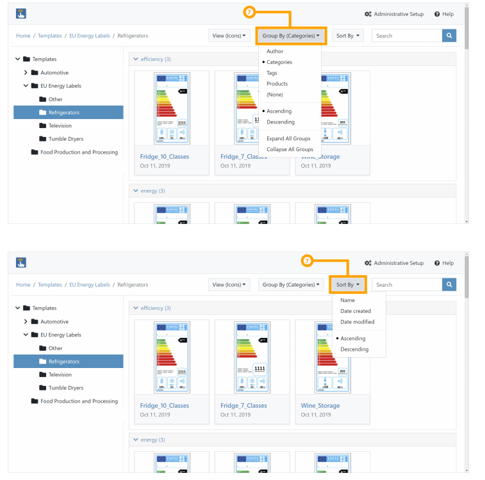
Task: Select Tumble Dryers folder in top screenshot tree
Action: point(62,139)
